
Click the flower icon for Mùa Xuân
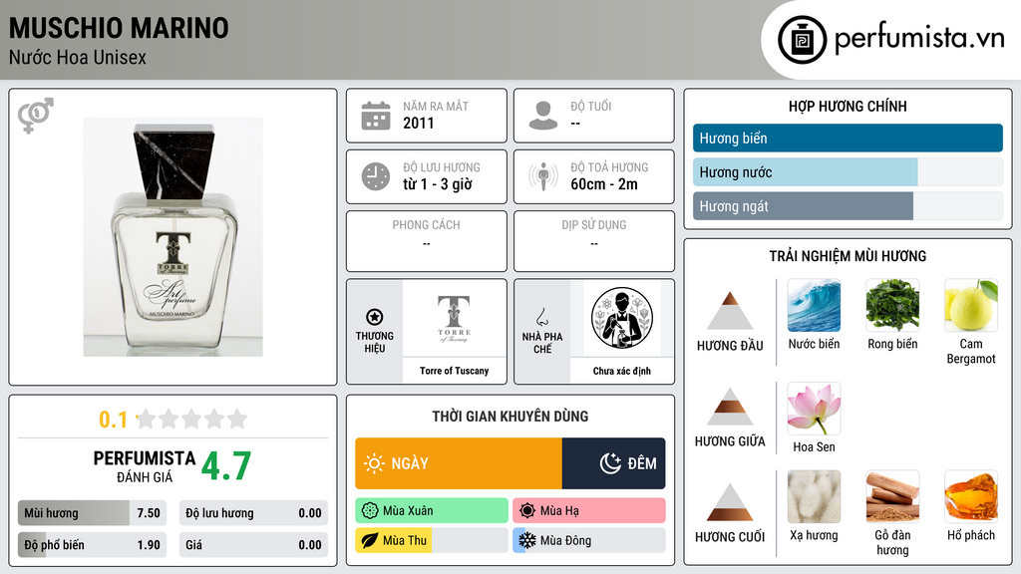coord(369,511)
